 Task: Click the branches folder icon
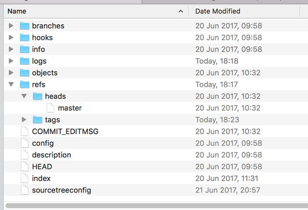(x=25, y=26)
